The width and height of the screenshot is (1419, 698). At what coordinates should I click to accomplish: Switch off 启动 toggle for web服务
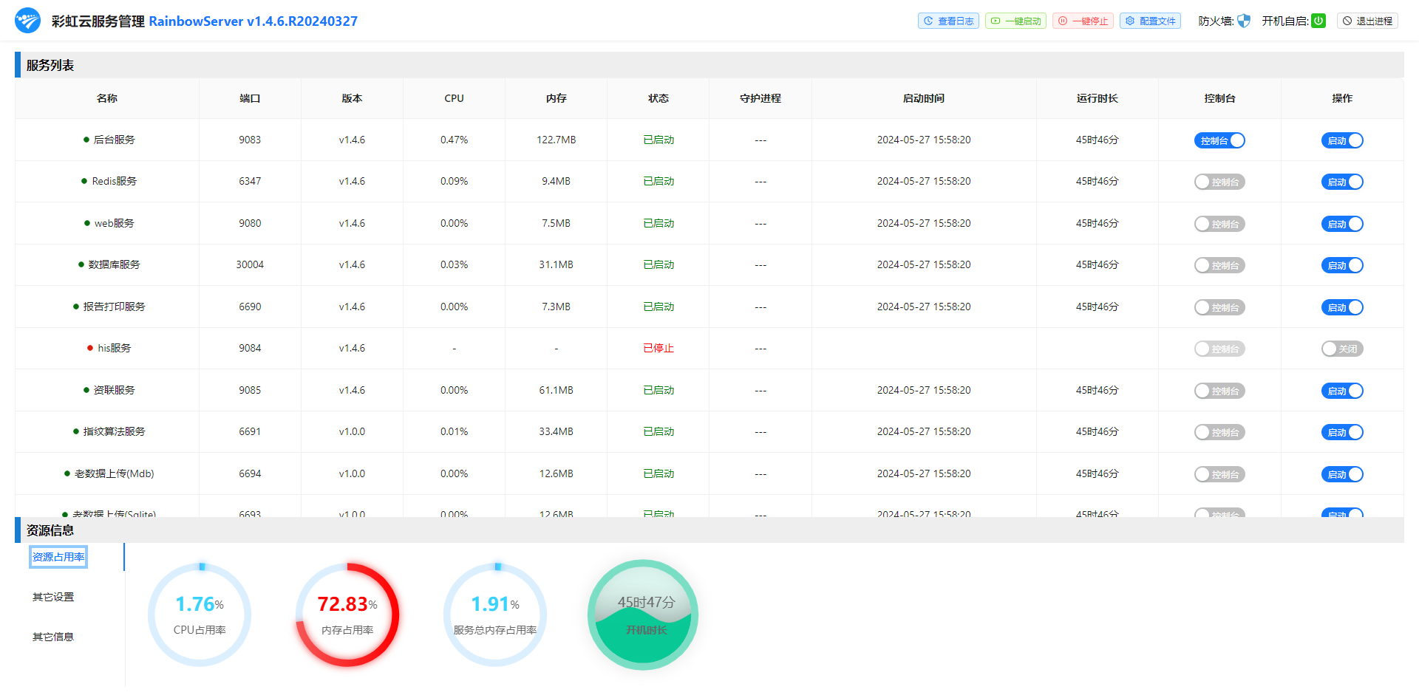click(x=1342, y=224)
